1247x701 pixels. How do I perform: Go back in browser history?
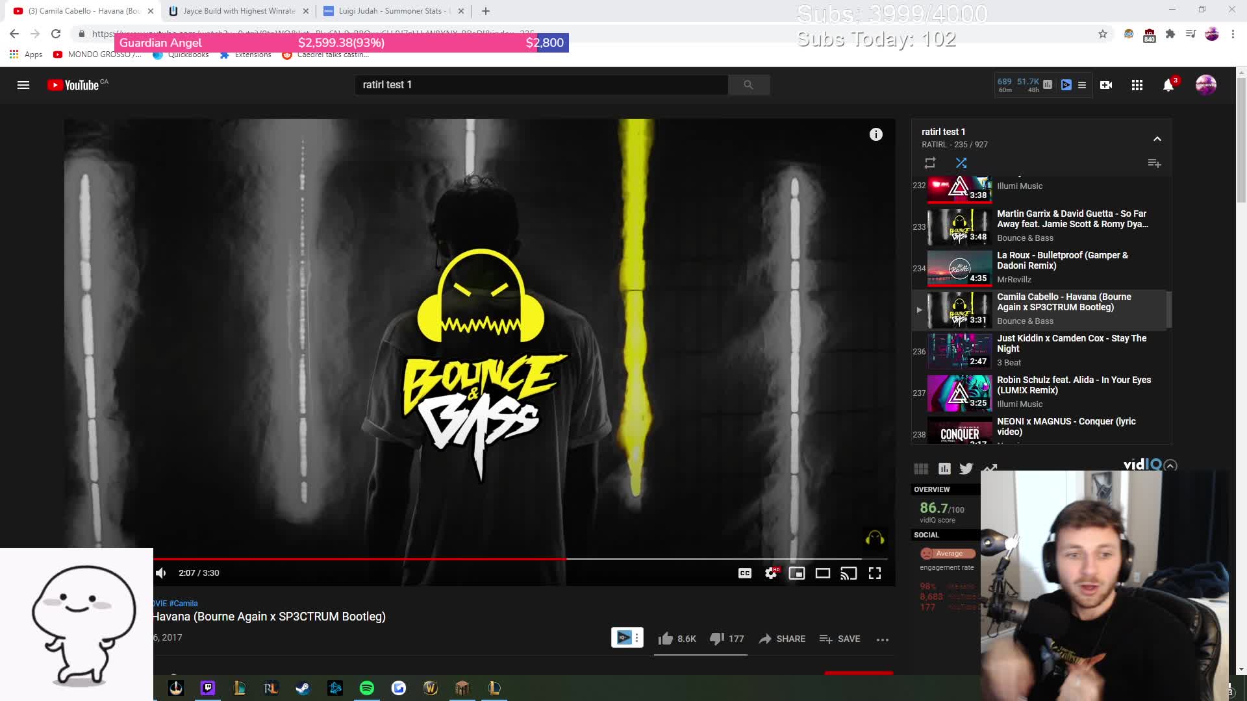14,34
